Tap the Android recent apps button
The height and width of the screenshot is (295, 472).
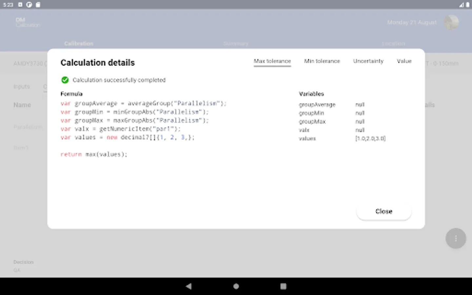click(283, 286)
